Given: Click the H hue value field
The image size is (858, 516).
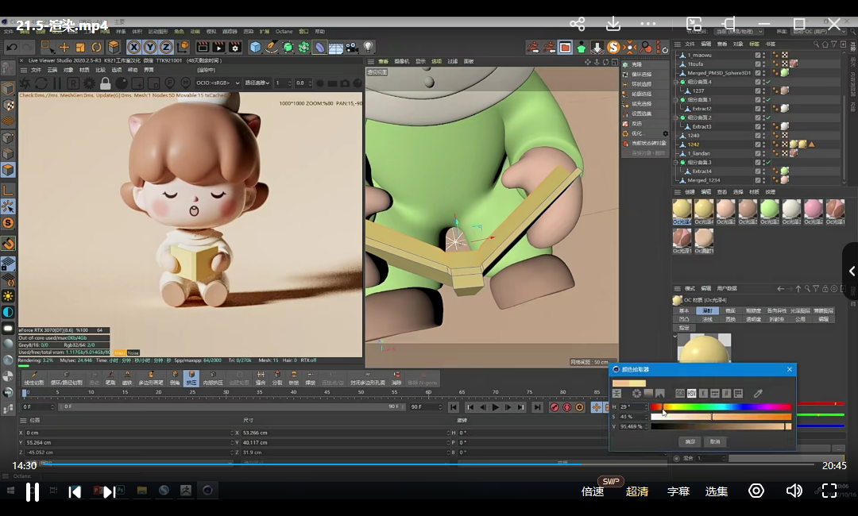Looking at the screenshot, I should click(632, 406).
